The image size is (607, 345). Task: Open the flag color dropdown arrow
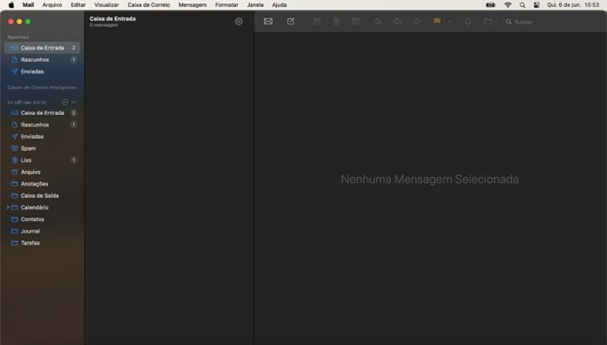pyautogui.click(x=450, y=22)
